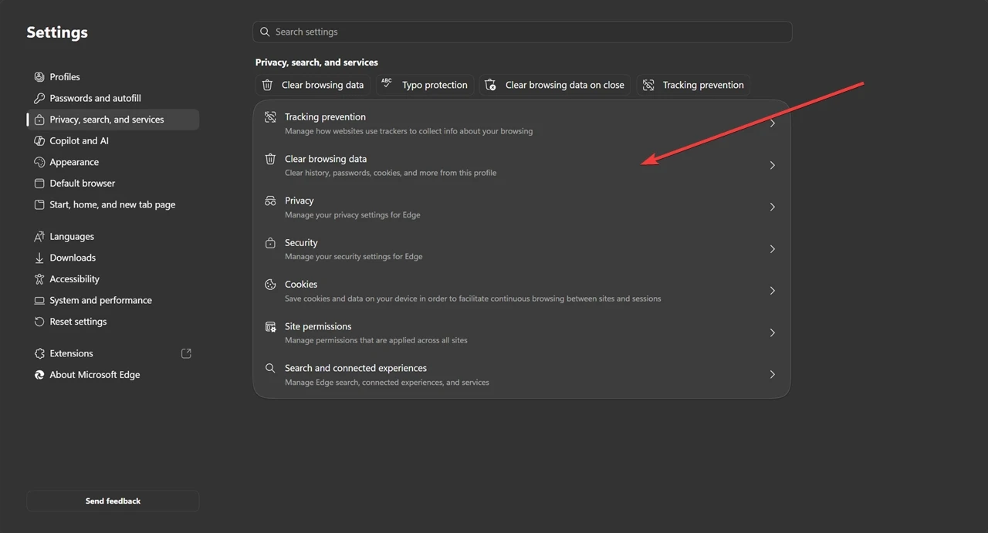The width and height of the screenshot is (988, 533).
Task: Select Copilot and AI in sidebar
Action: [113, 141]
